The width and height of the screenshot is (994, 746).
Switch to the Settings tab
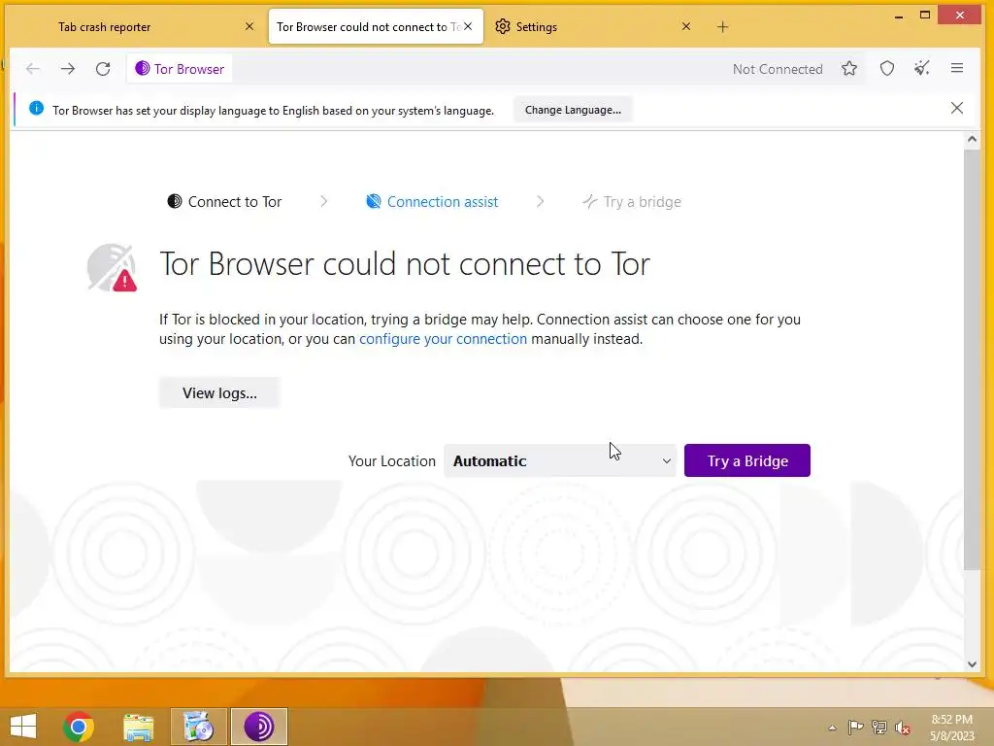point(596,26)
